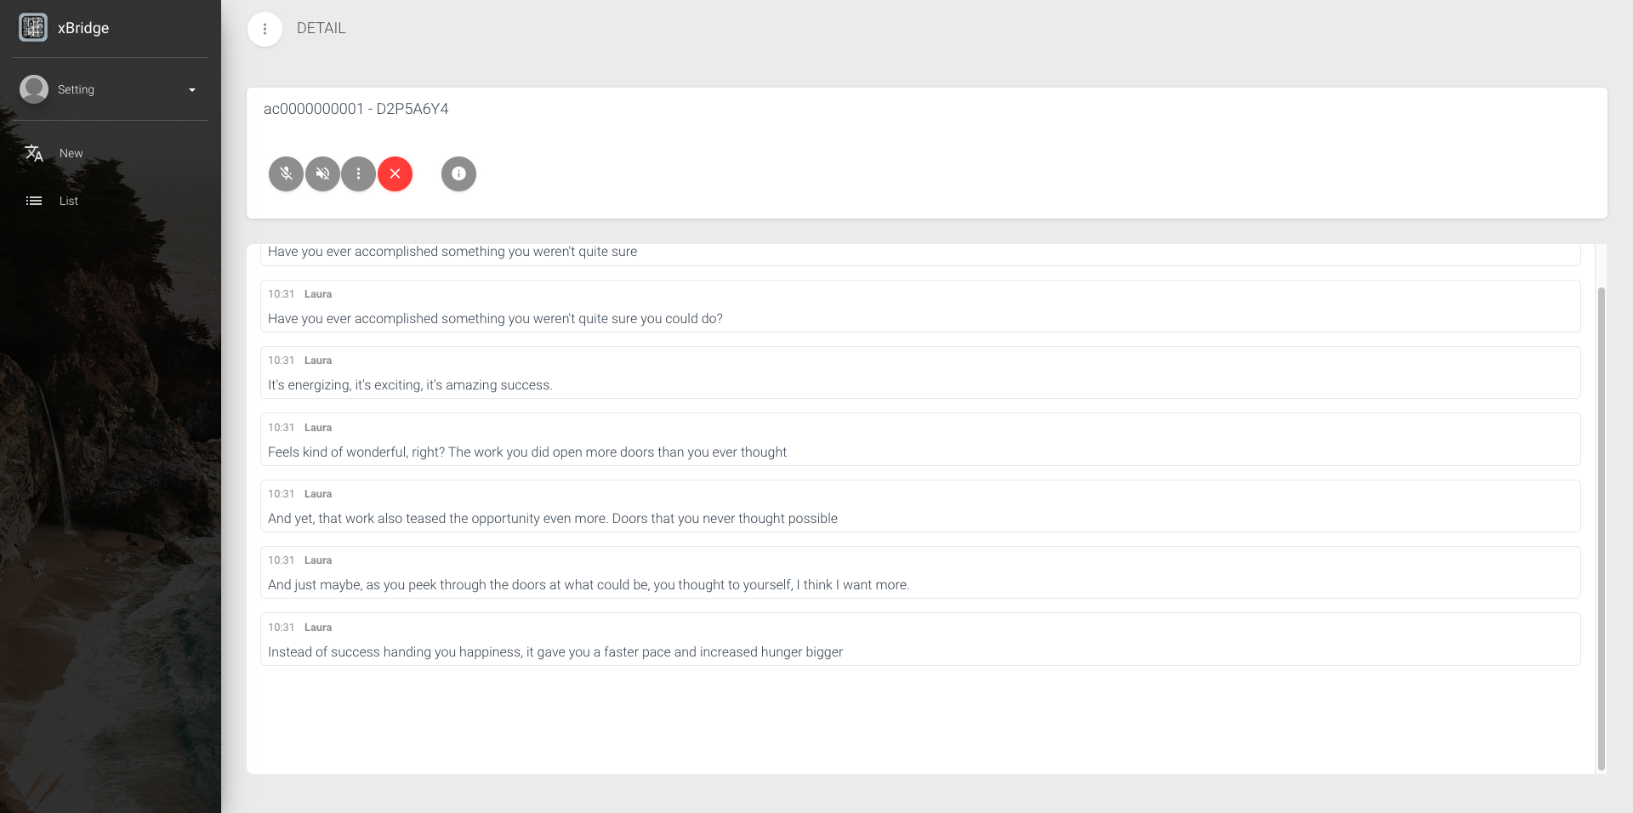Viewport: 1633px width, 813px height.
Task: Open more options in the session toolbar
Action: 359,174
